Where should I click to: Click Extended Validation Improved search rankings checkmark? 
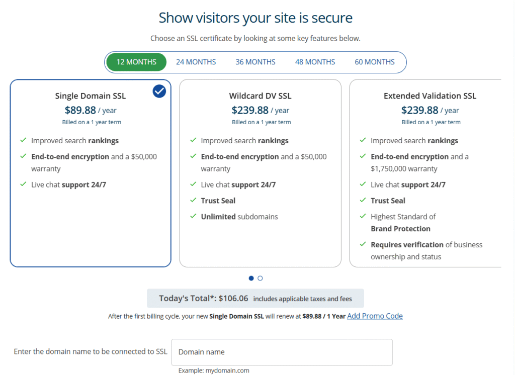pos(363,140)
